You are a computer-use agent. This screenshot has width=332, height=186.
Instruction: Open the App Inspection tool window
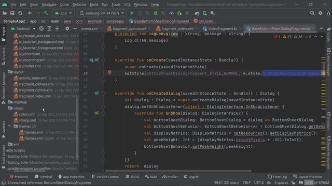pyautogui.click(x=71, y=177)
